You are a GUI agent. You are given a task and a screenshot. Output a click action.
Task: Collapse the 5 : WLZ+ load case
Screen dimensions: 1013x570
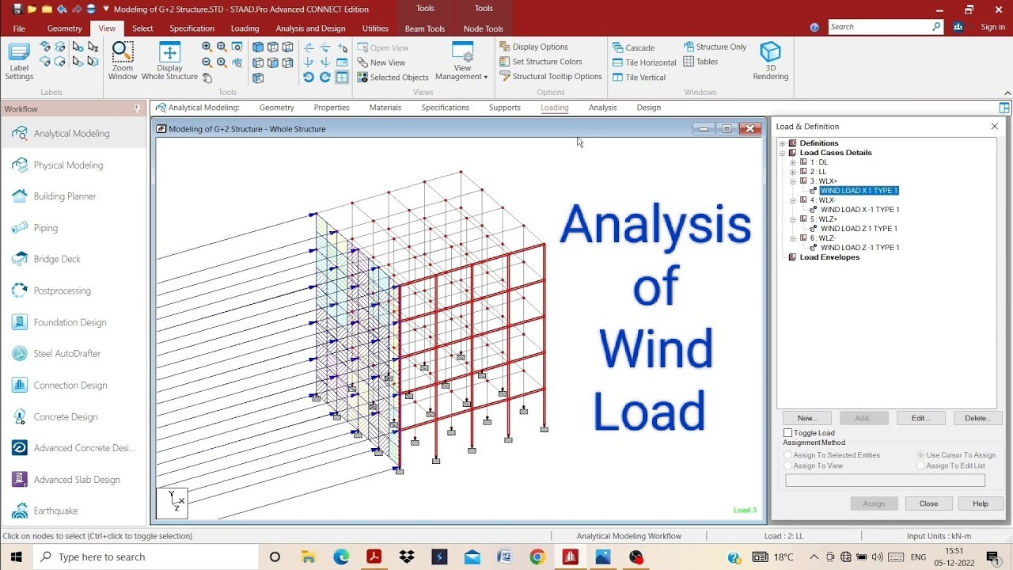[793, 219]
